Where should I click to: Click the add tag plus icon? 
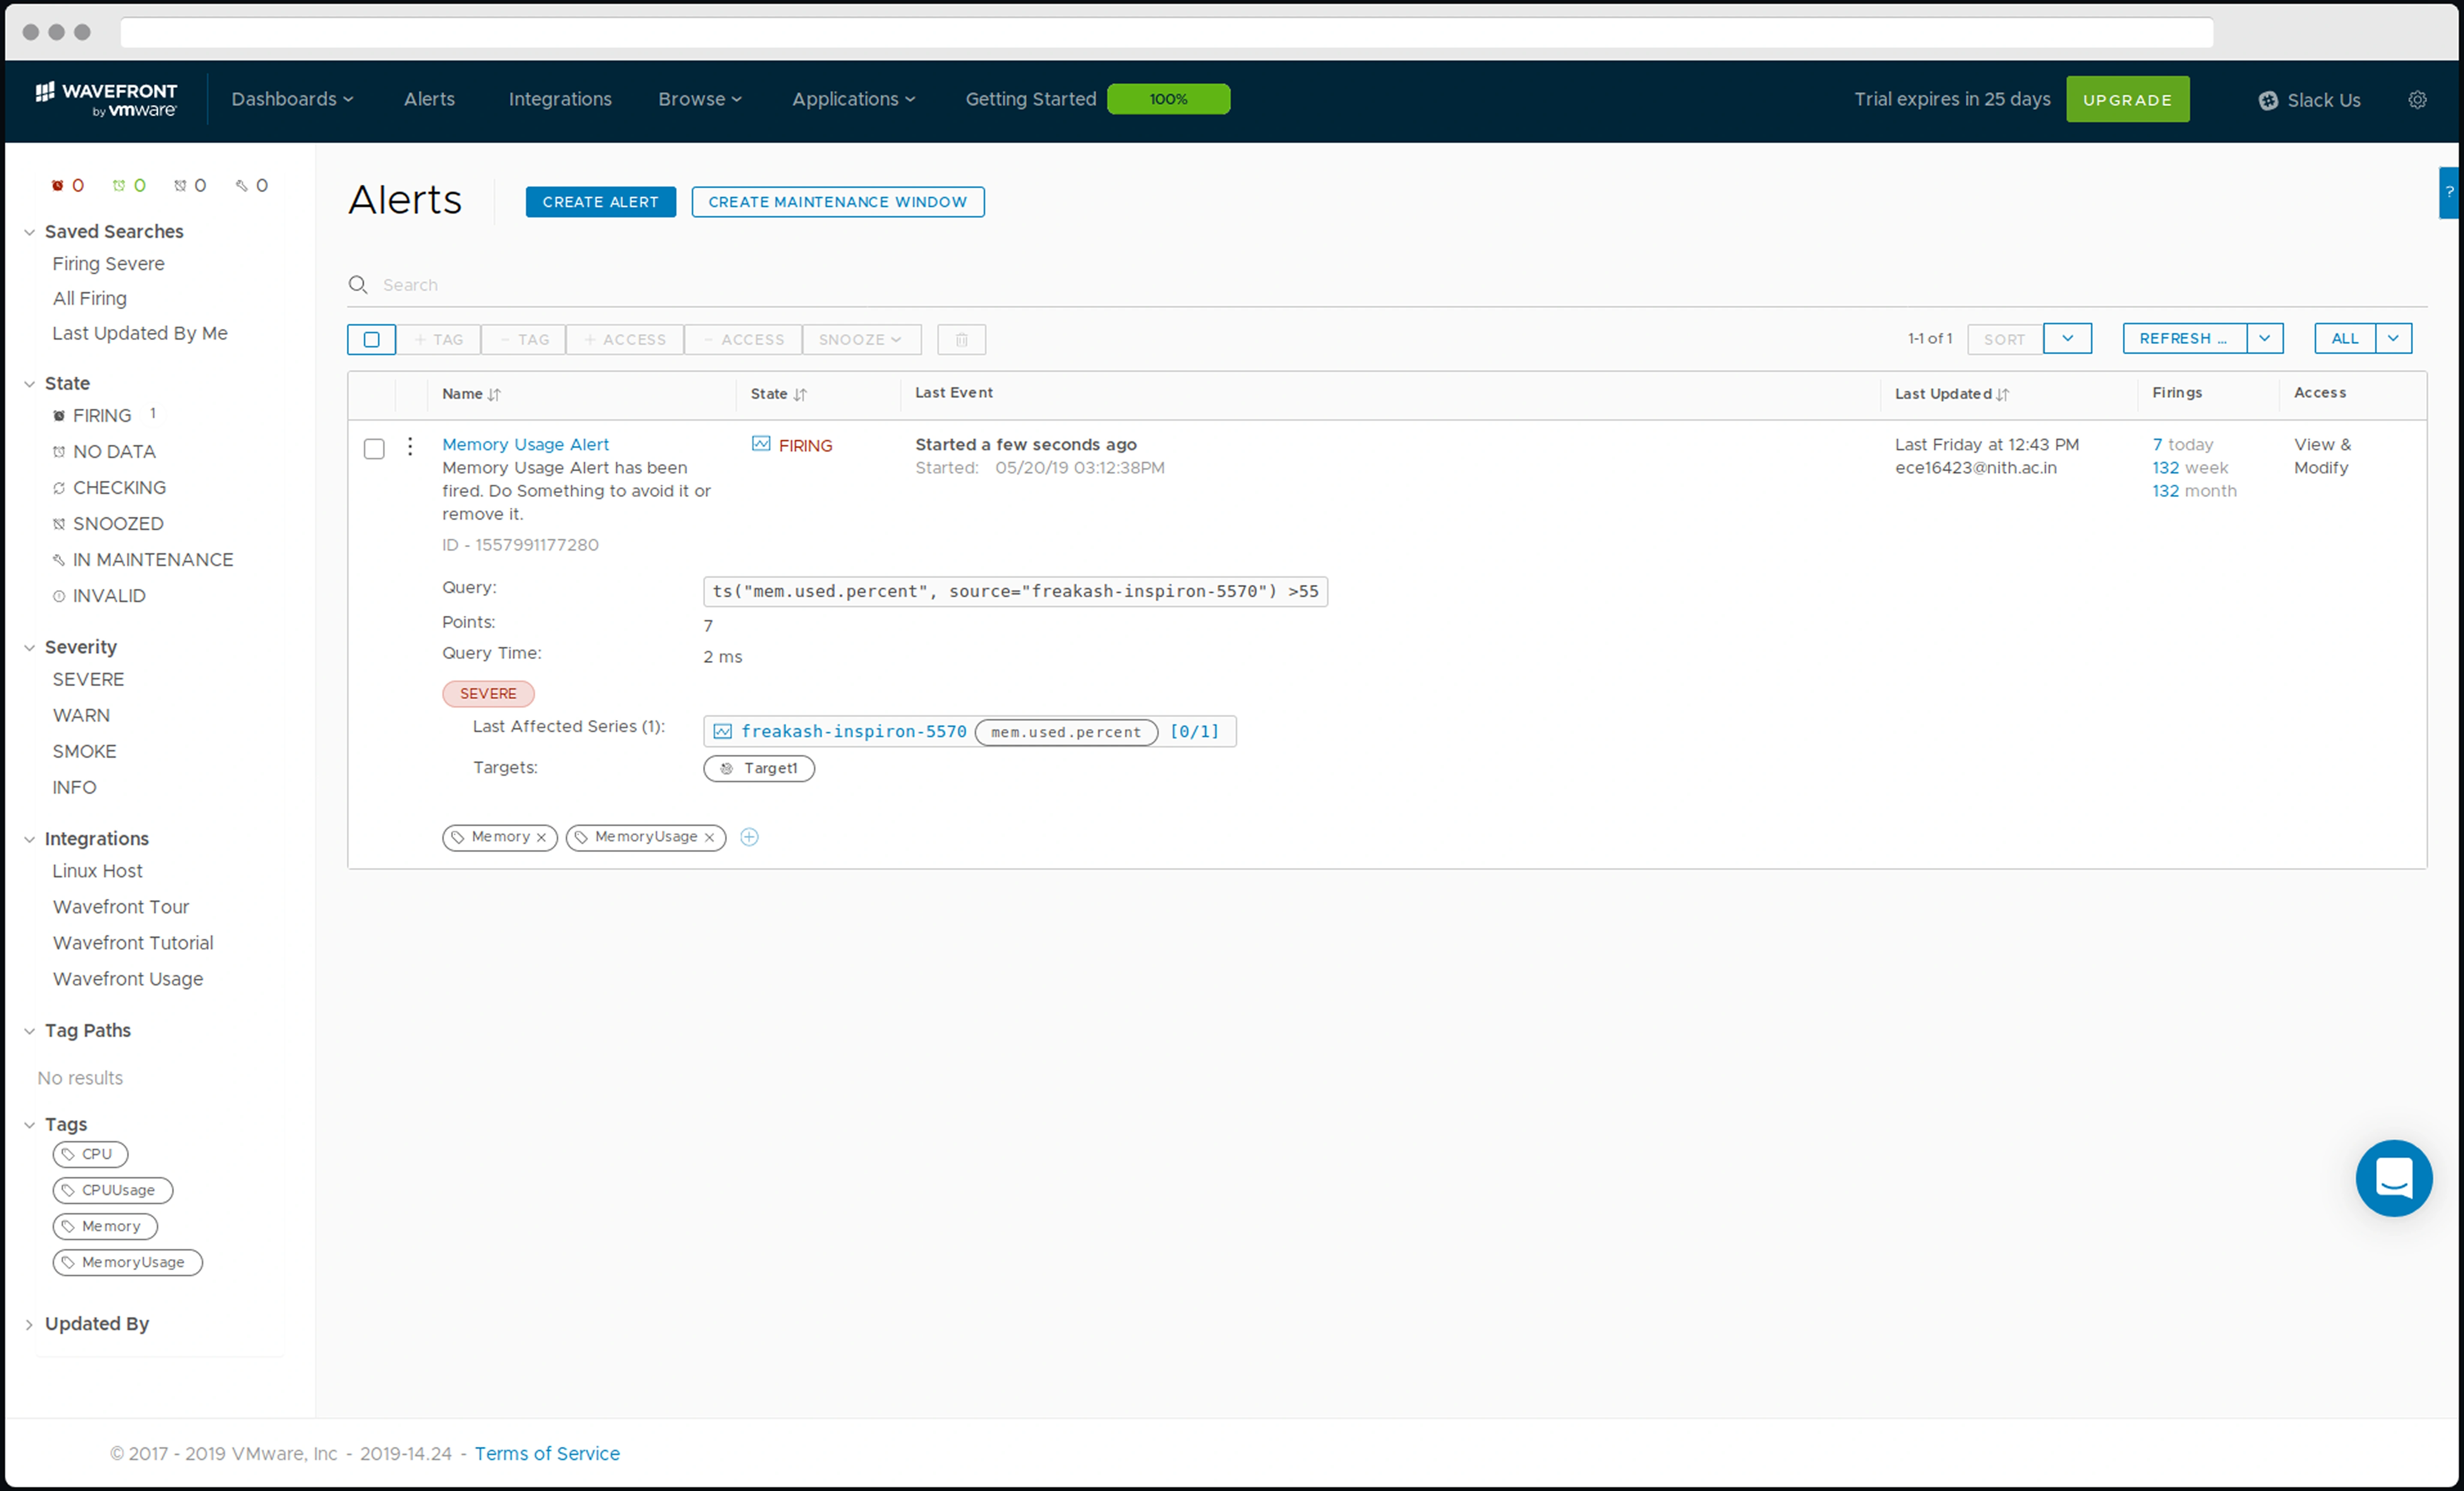coord(749,837)
